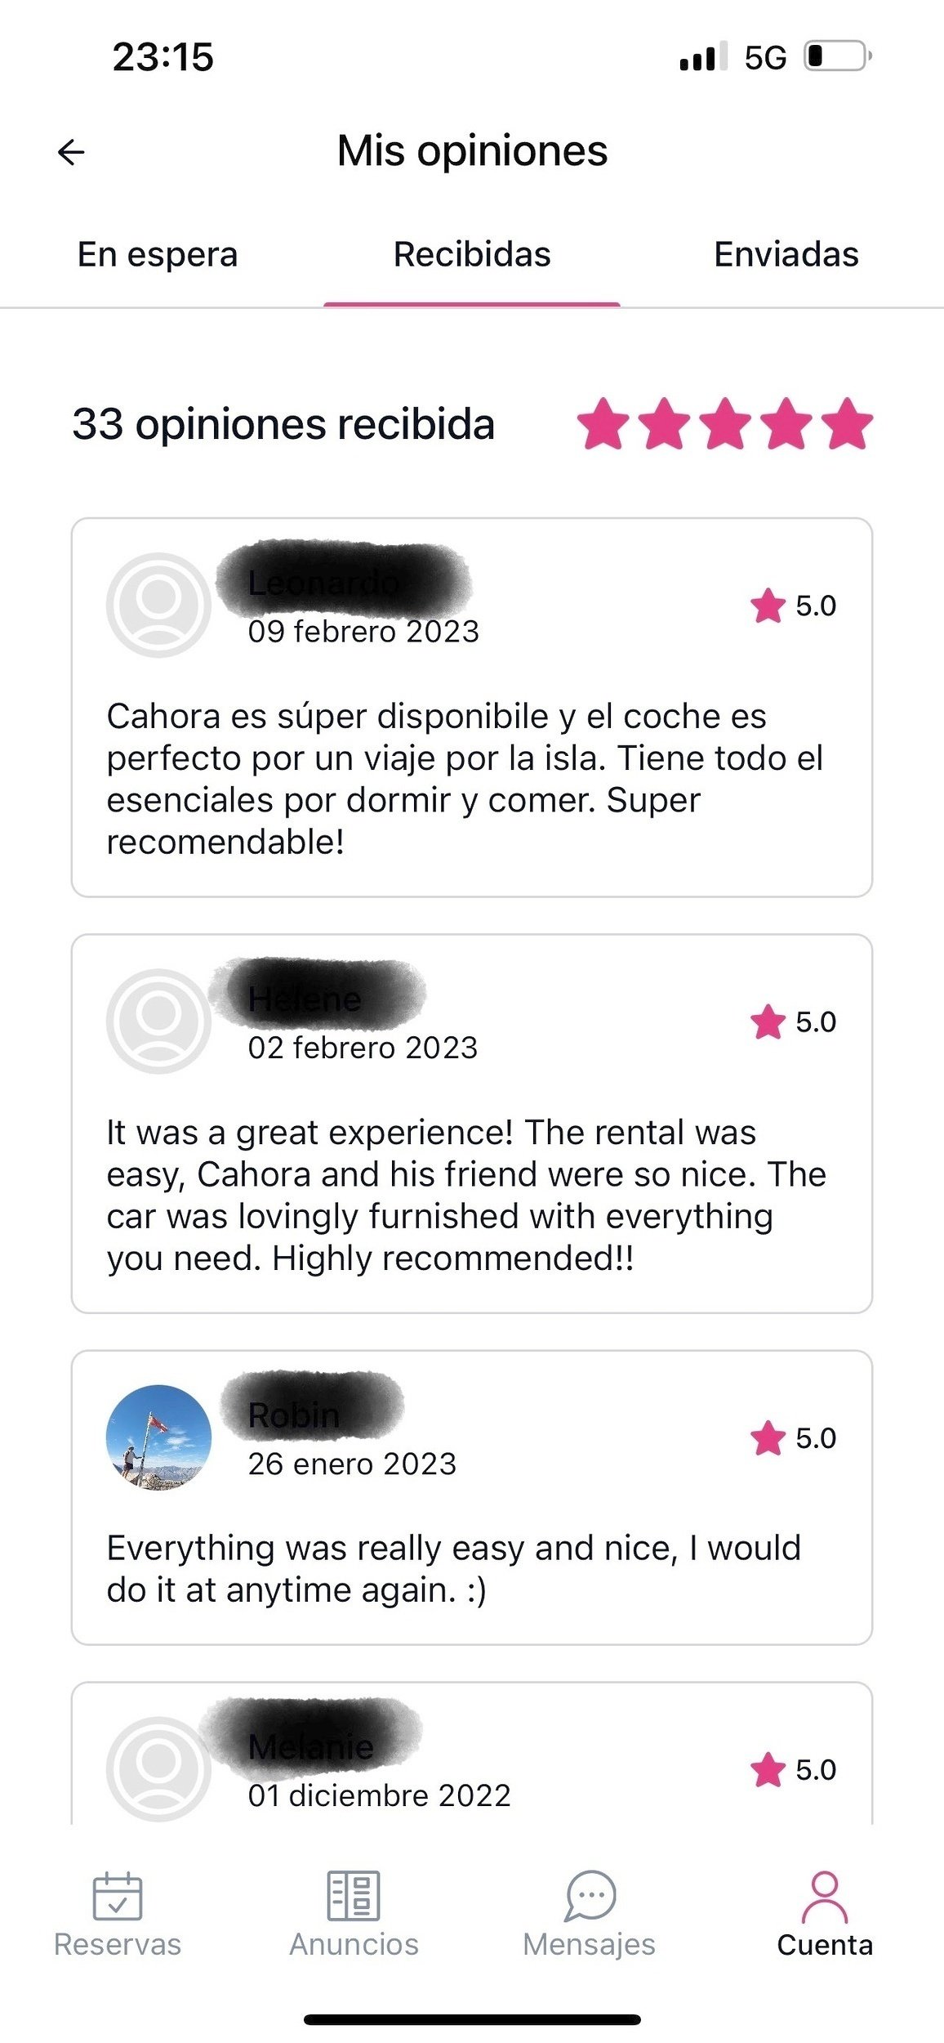Switch to the En espera tab

pos(158,255)
